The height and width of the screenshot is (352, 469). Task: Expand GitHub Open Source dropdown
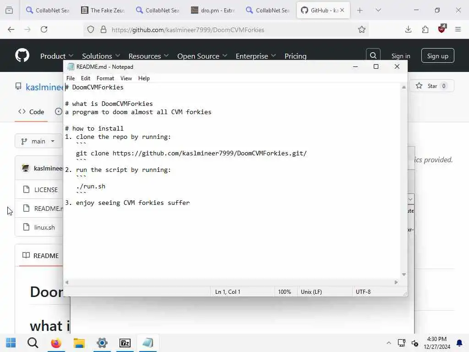point(202,56)
